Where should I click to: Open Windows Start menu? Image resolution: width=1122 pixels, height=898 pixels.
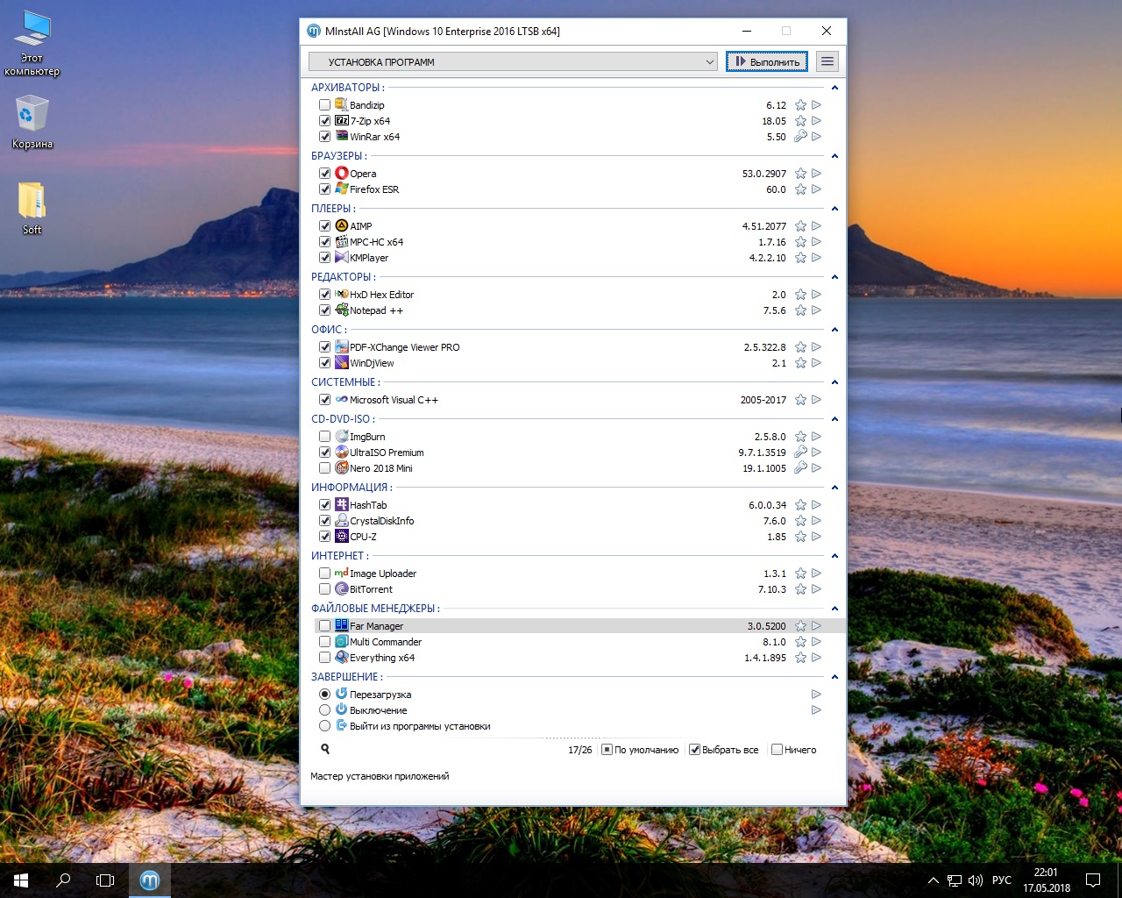click(21, 880)
